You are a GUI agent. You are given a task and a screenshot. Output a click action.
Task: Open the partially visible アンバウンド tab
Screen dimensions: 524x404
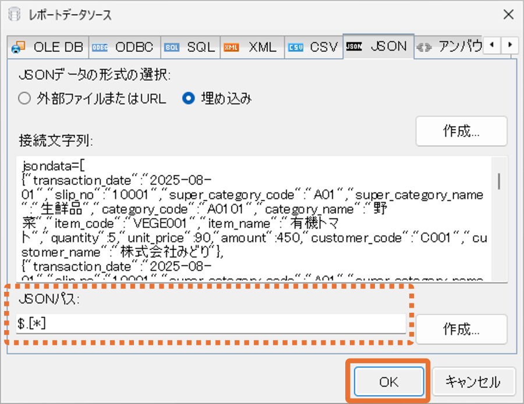[x=448, y=47]
